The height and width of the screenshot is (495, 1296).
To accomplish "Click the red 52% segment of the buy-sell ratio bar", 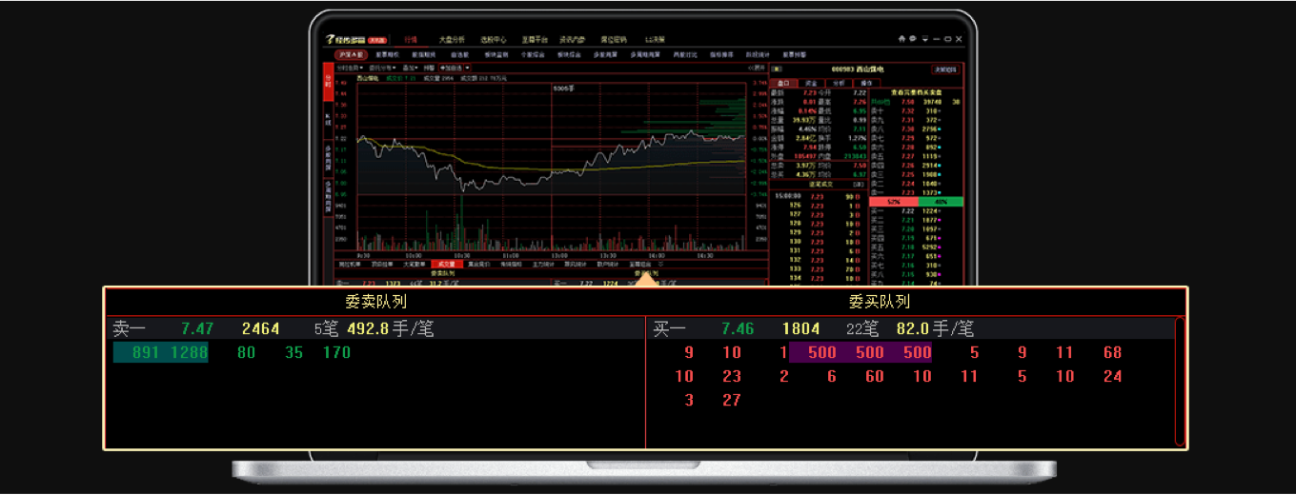I will click(x=894, y=202).
